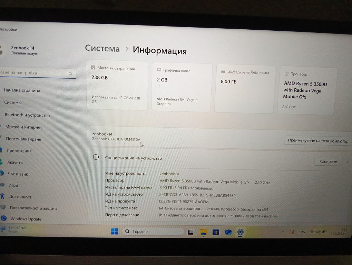The height and width of the screenshot is (265, 352).
Task: Click Име на устройството label
Action: pos(125,173)
